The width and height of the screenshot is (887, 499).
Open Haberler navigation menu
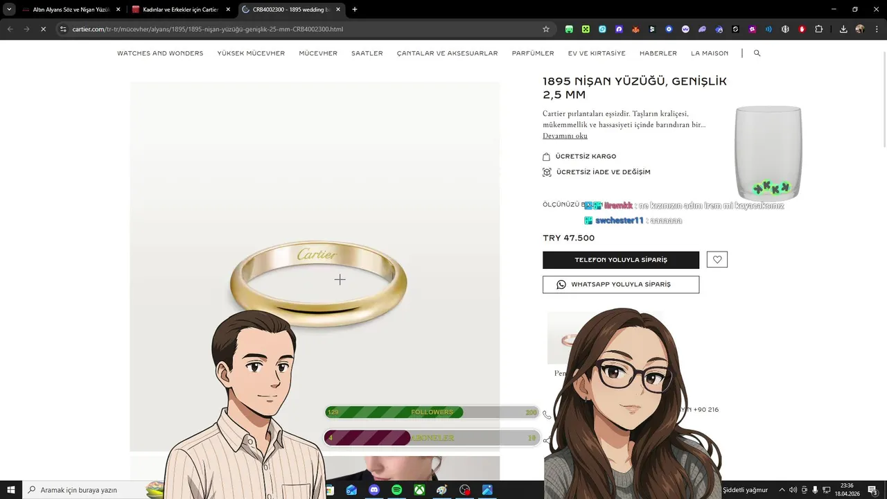[x=658, y=53]
